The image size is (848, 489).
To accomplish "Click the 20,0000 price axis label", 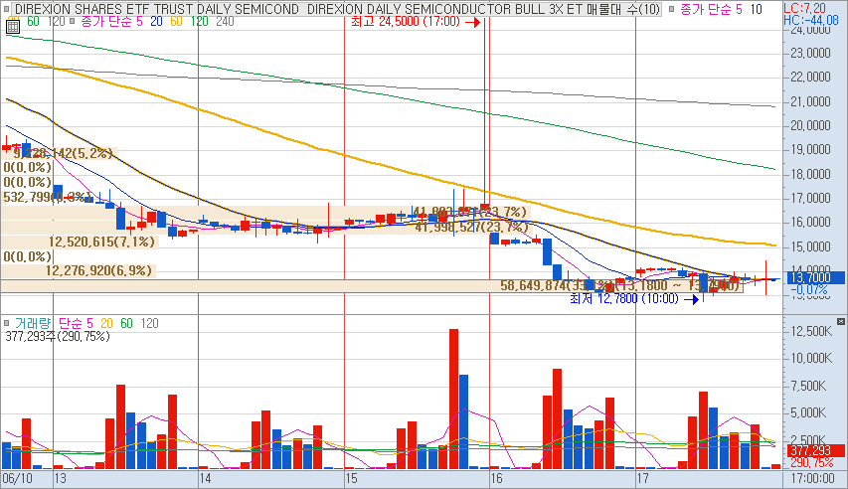I will (x=810, y=125).
